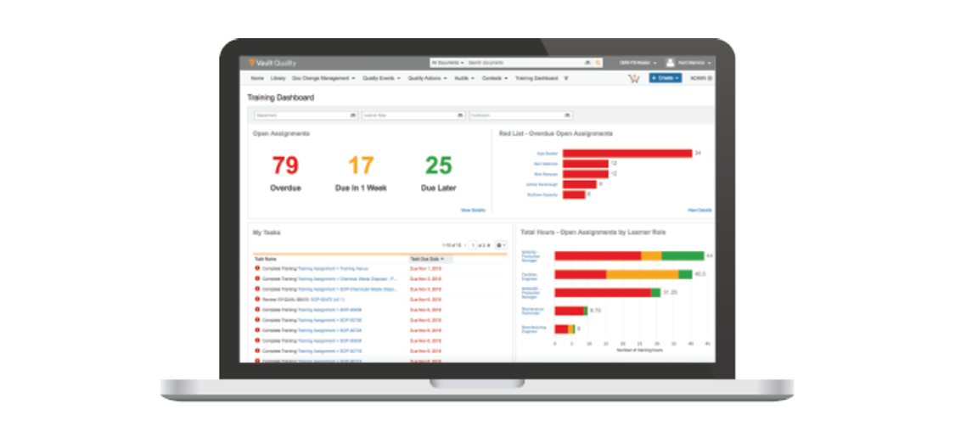Click the user avatar icon in header
The image size is (955, 438).
[670, 63]
